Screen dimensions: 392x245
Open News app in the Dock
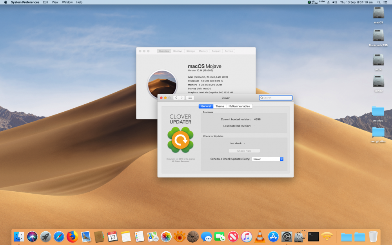(x=233, y=236)
